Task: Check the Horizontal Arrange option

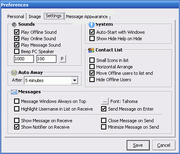Action: coord(92,67)
